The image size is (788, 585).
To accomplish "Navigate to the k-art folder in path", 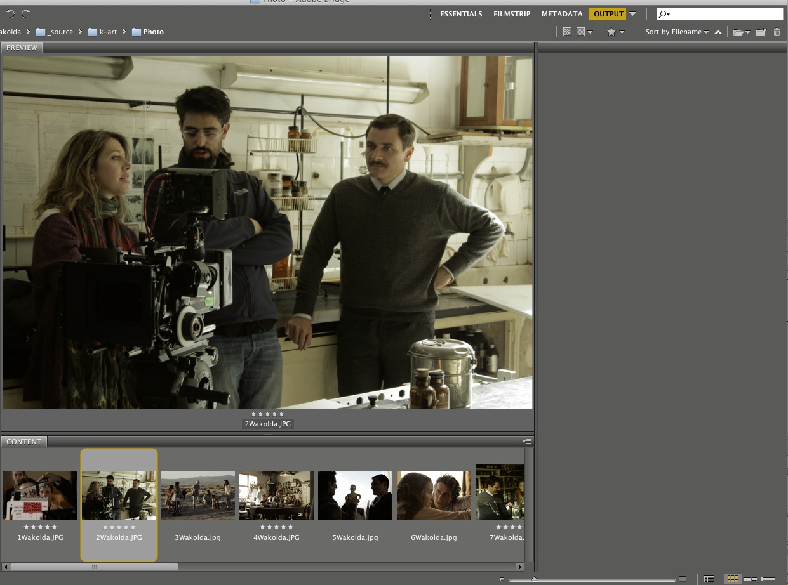I will [x=107, y=32].
